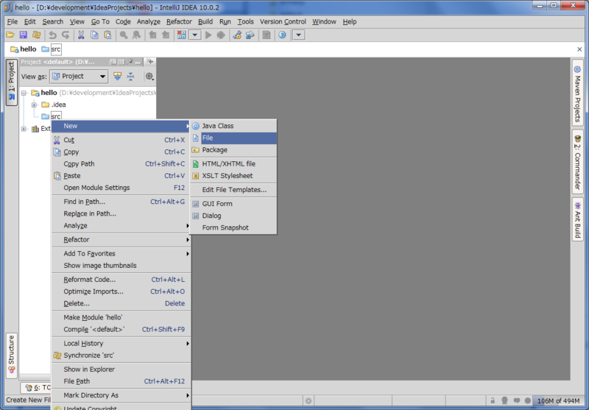Click the Copy toolbar icon

click(x=94, y=35)
